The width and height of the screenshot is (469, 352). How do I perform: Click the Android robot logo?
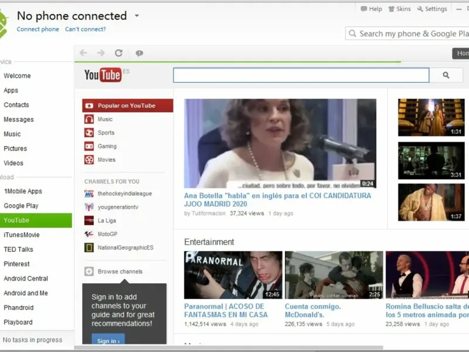coord(3,24)
